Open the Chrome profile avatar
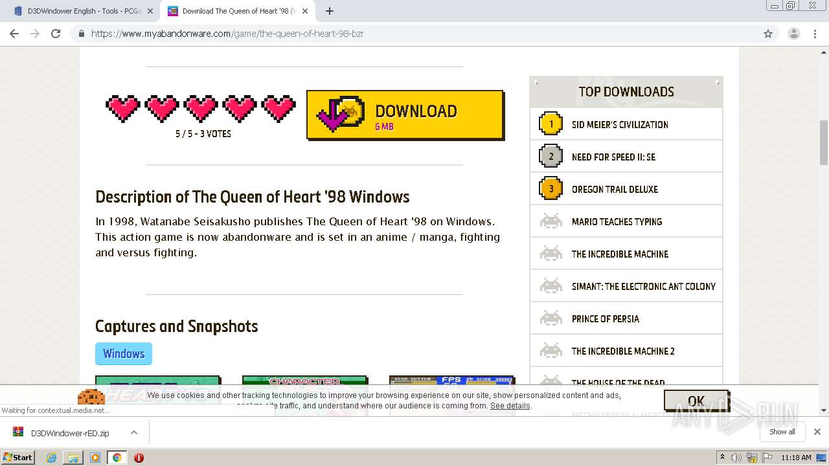829x466 pixels. coord(793,34)
